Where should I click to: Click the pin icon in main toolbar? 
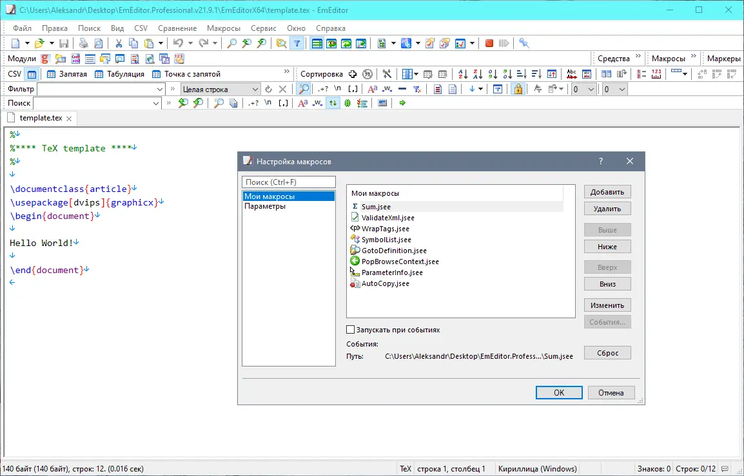click(524, 44)
